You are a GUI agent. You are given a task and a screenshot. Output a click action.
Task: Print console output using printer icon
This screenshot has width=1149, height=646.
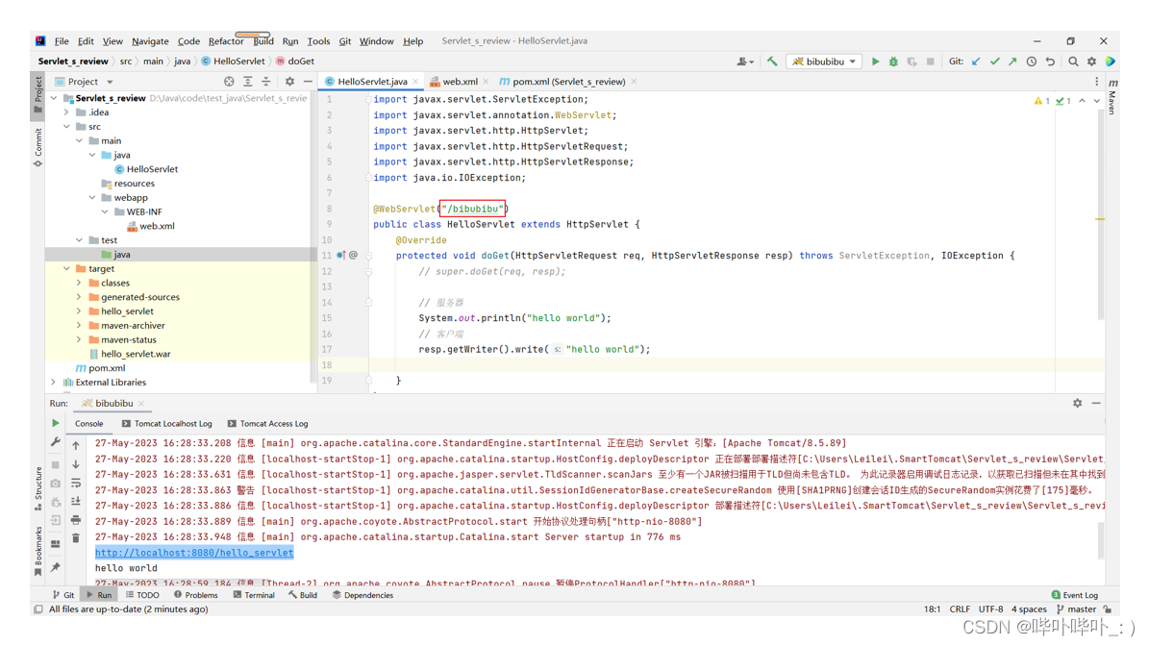tap(76, 520)
